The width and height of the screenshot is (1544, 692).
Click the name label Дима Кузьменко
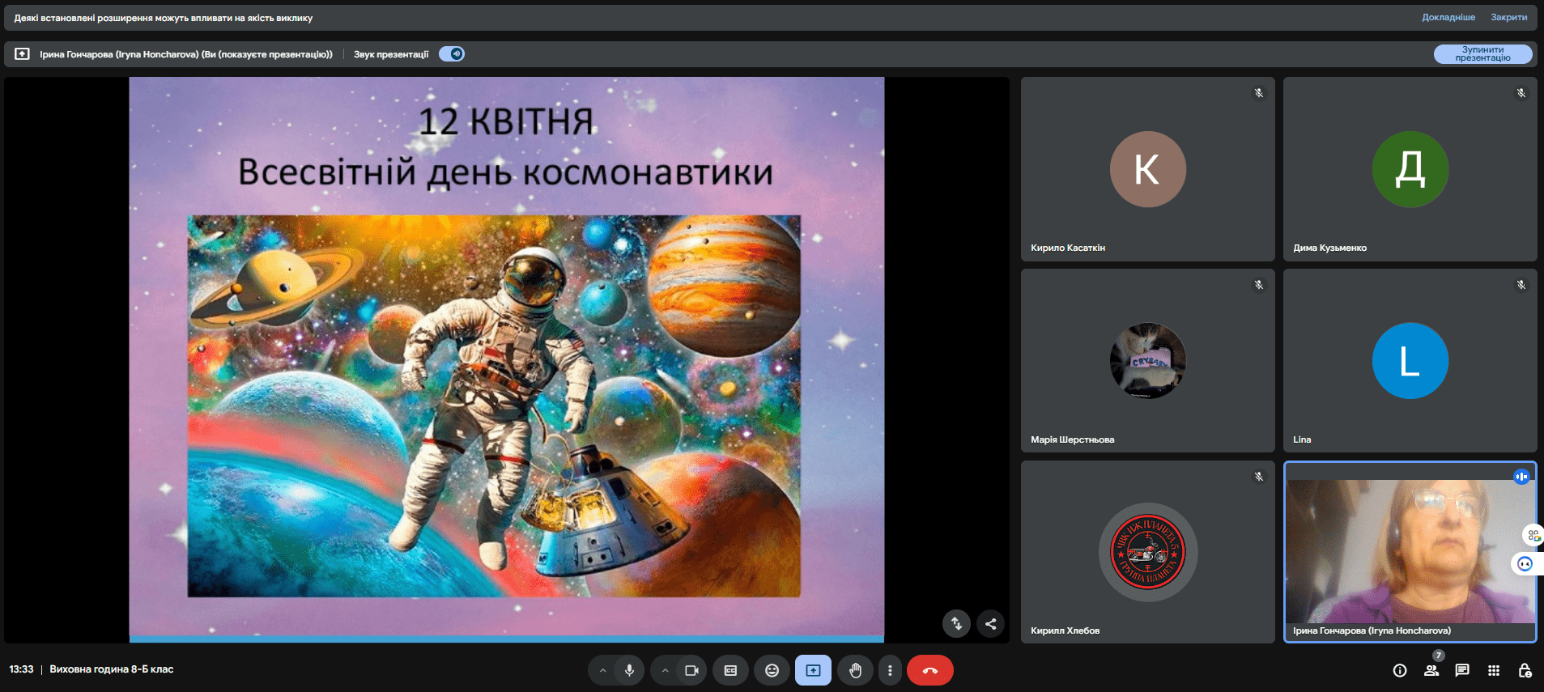1329,248
